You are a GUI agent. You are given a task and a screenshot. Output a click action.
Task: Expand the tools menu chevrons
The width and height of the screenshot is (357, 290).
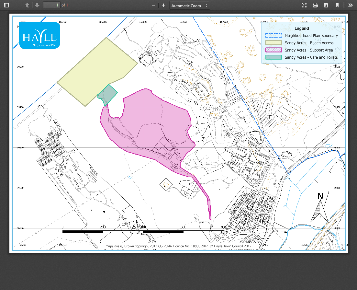tap(350, 5)
